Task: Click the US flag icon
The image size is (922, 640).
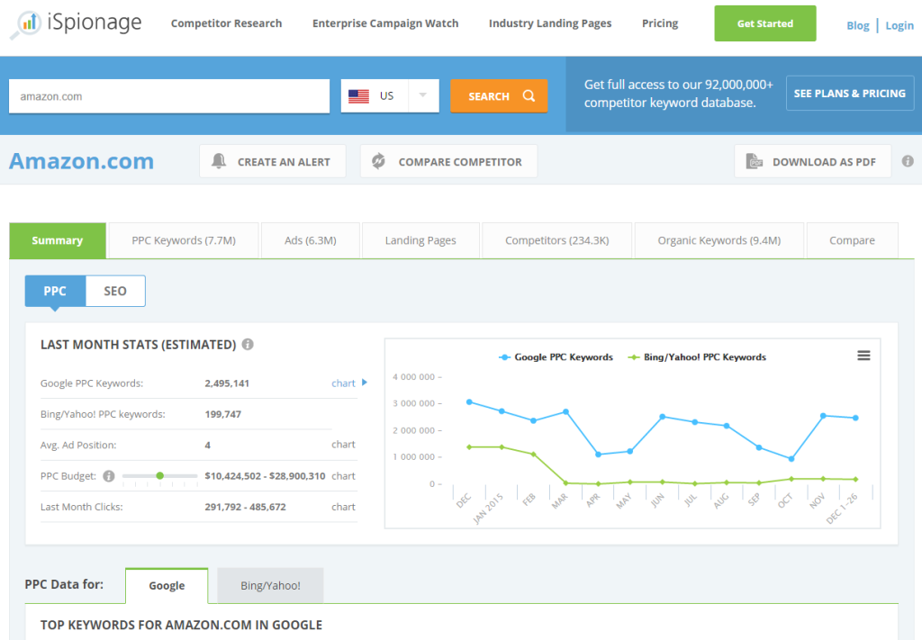Action: (358, 95)
